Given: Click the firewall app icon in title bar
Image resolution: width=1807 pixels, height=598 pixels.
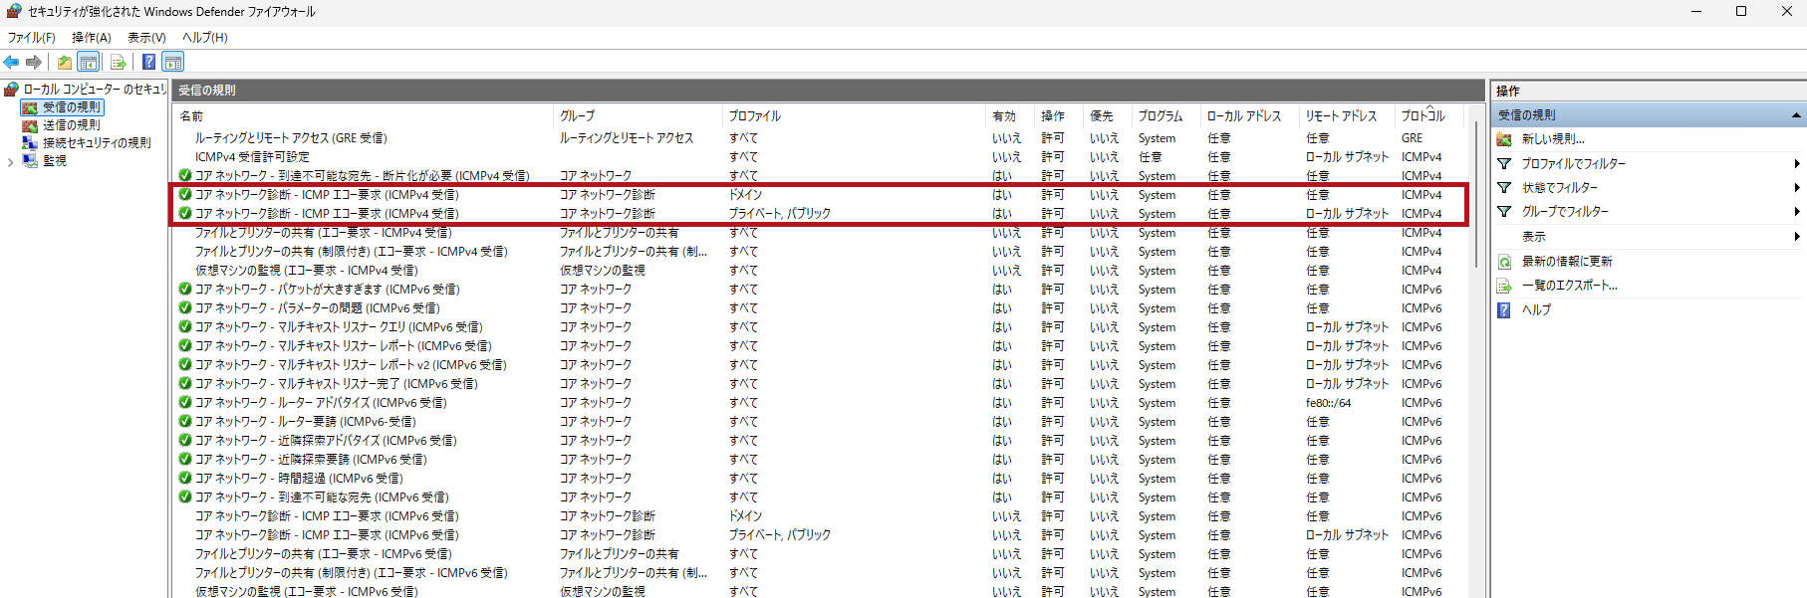Looking at the screenshot, I should click(14, 11).
